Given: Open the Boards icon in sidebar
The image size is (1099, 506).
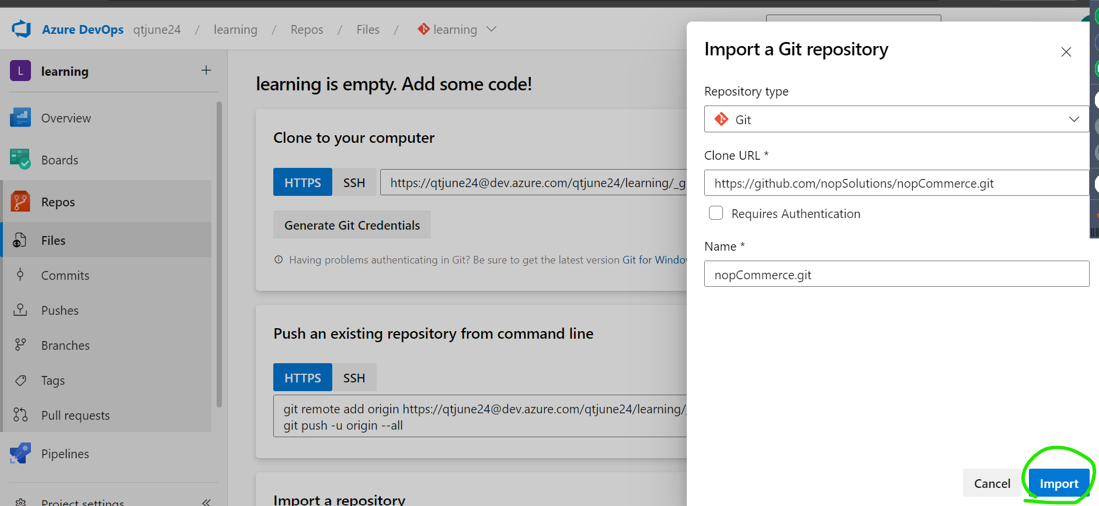Looking at the screenshot, I should coord(20,159).
